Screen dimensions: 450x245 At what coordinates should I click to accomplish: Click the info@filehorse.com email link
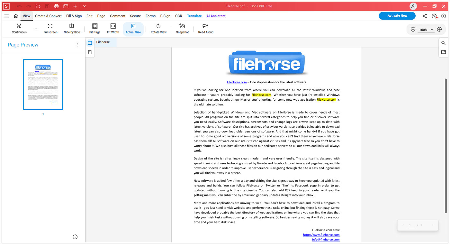pyautogui.click(x=326, y=240)
